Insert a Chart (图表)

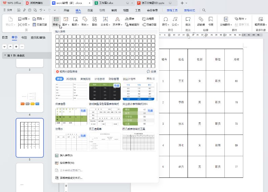click(129, 19)
